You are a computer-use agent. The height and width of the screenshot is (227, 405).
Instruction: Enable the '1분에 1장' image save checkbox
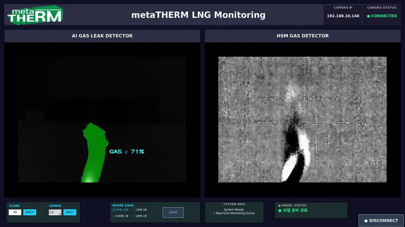point(134,216)
